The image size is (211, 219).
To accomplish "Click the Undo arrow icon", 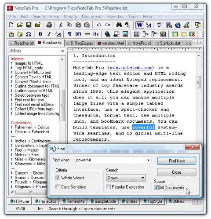I will (99, 25).
